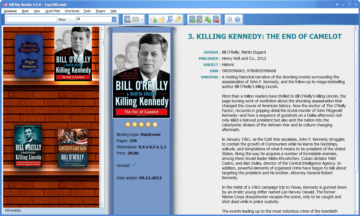Screen dimensions: 360x216
Task: Click the 'Show' label beside the filter
Action: click(x=62, y=19)
